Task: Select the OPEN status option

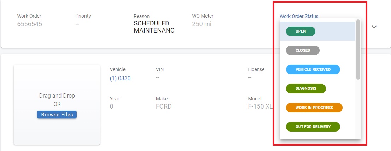Action: tap(300, 31)
